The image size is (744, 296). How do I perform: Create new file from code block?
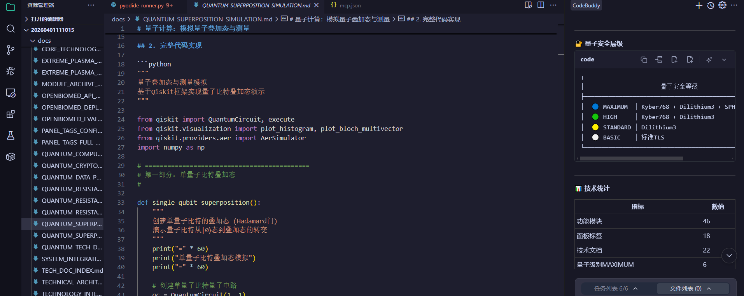[x=674, y=59]
